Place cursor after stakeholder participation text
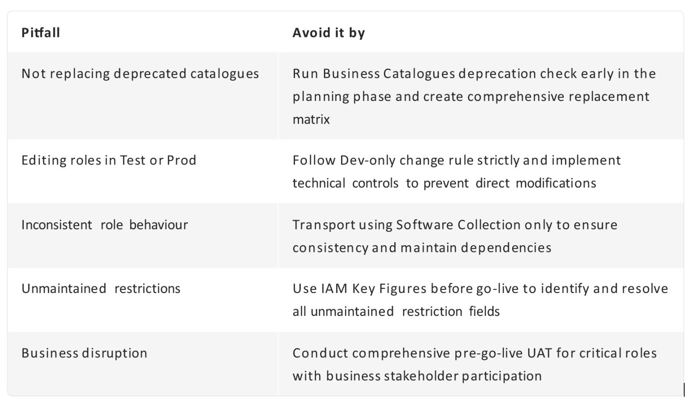The image size is (692, 407). click(x=542, y=376)
